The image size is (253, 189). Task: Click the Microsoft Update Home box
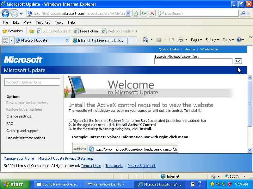pyautogui.click(x=32, y=82)
